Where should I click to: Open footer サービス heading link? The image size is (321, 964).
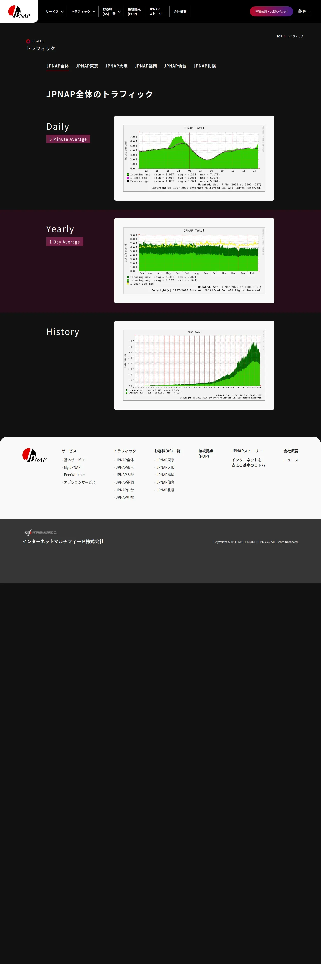(69, 451)
